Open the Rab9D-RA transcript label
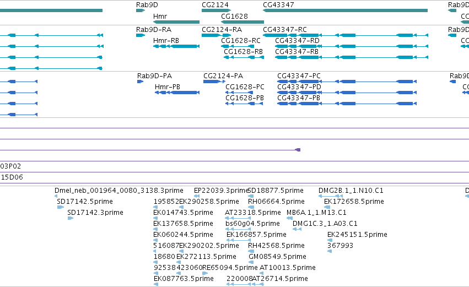This screenshot has height=287, width=469. [154, 30]
